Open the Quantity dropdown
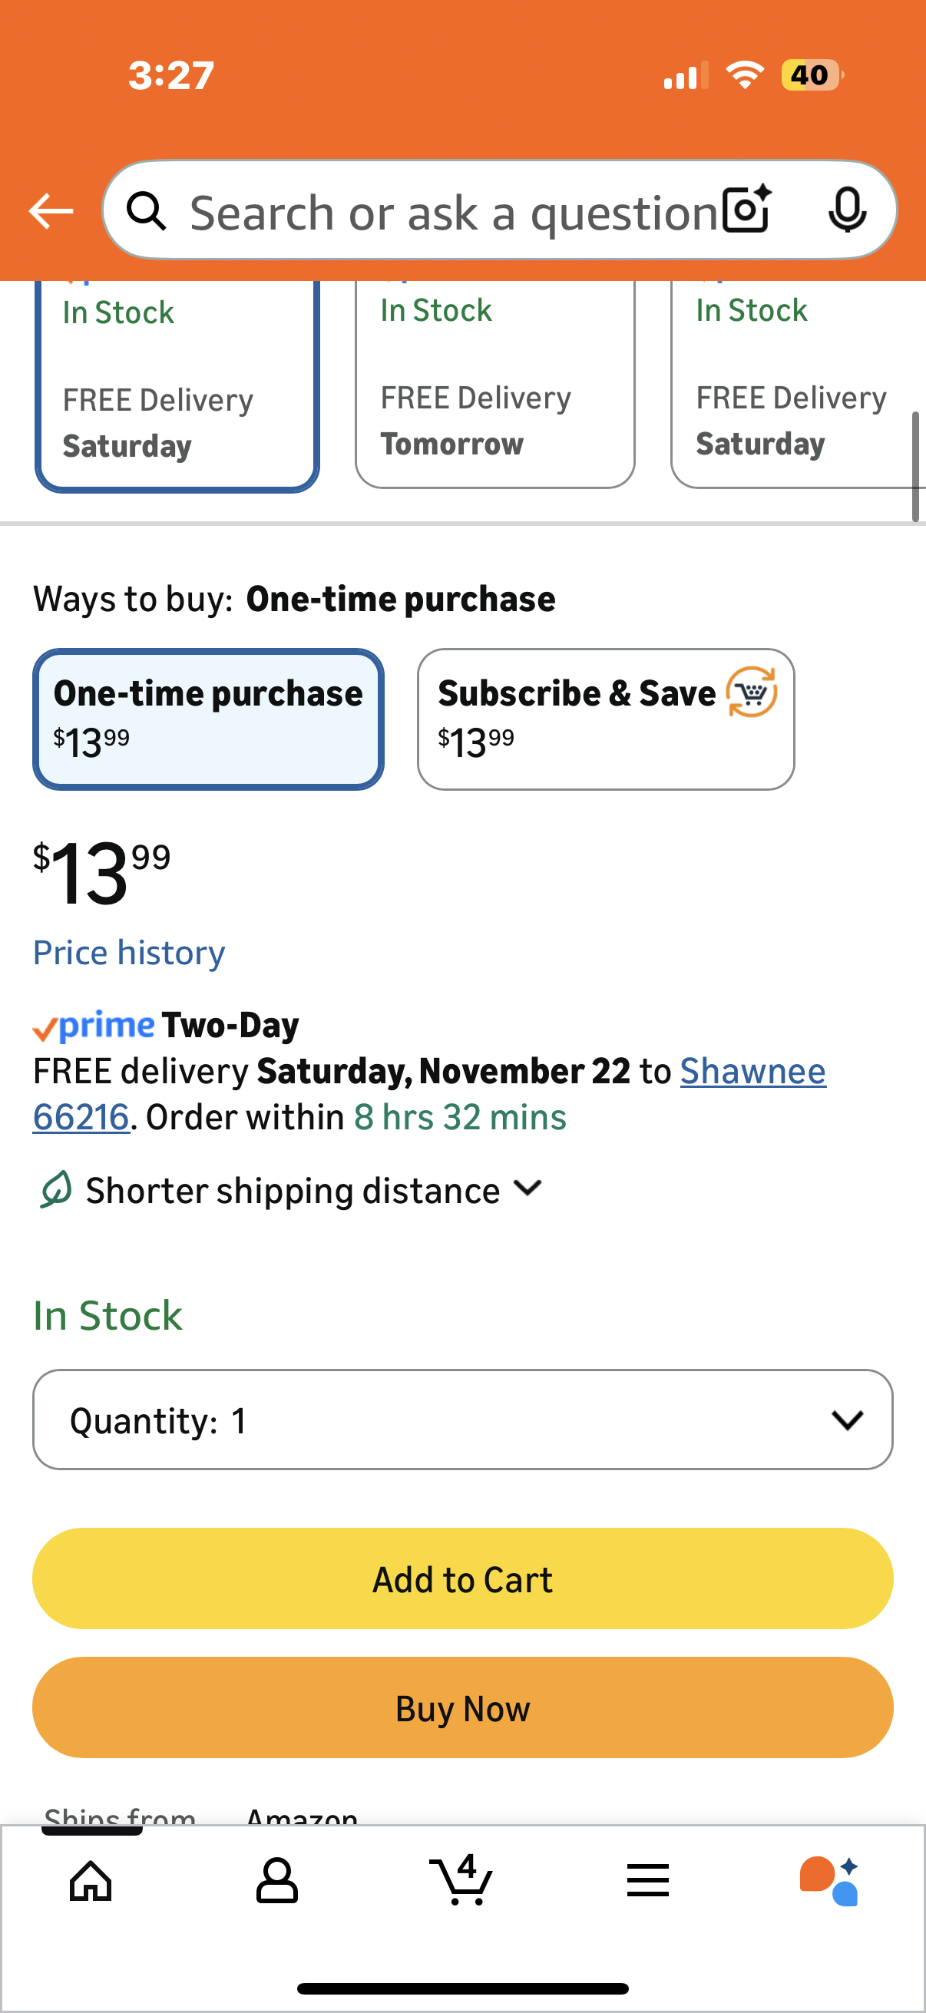This screenshot has width=926, height=2013. [x=462, y=1419]
